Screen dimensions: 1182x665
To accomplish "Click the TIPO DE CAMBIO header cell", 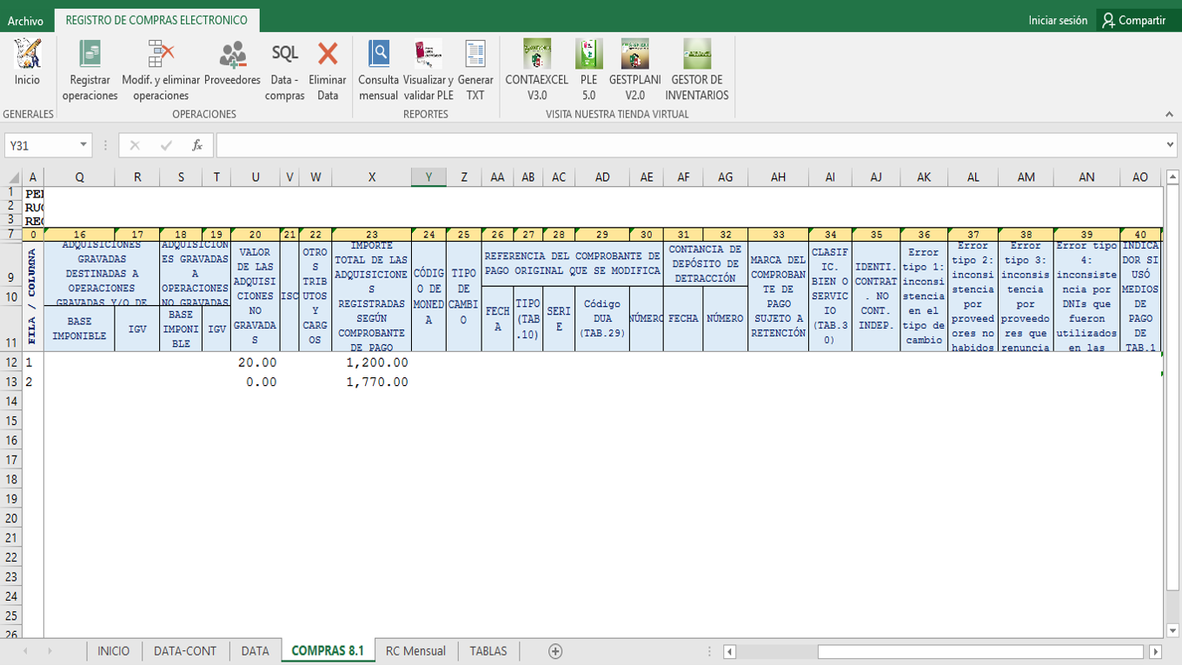I will [463, 296].
